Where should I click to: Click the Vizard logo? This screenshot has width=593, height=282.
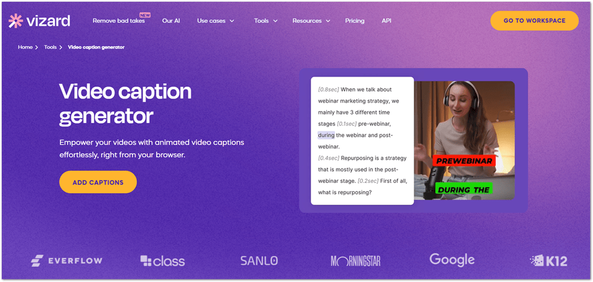pyautogui.click(x=39, y=21)
